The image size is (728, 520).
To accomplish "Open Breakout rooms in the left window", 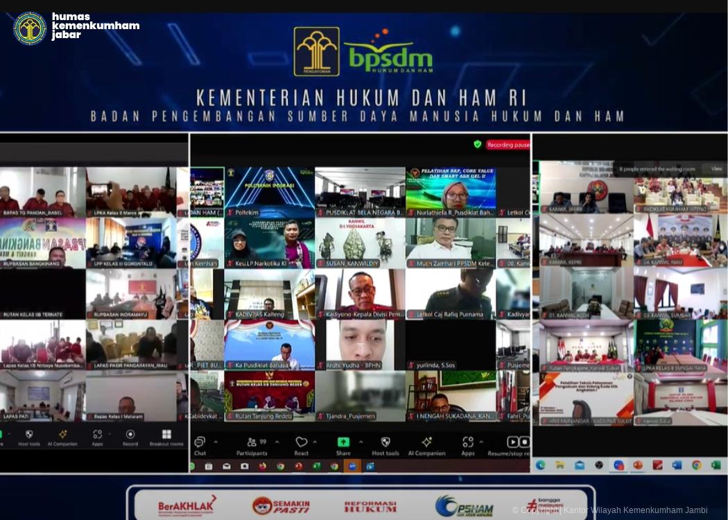I will 166,437.
